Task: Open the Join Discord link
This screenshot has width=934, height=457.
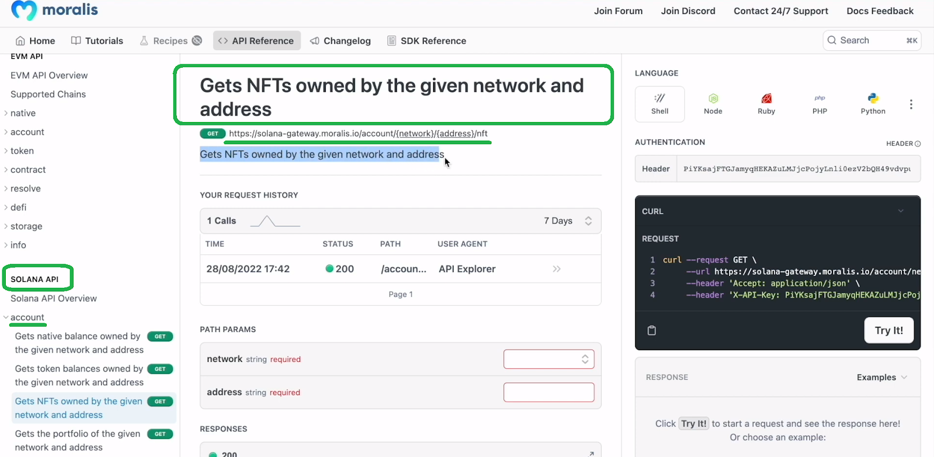Action: [688, 11]
